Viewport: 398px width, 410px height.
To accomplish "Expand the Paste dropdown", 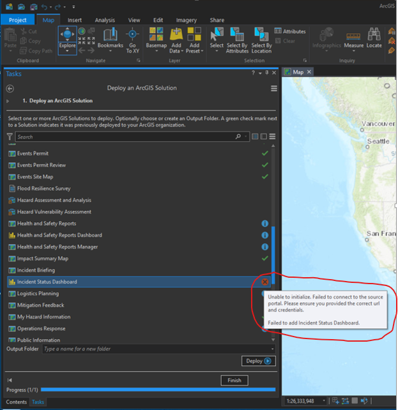I will point(10,51).
